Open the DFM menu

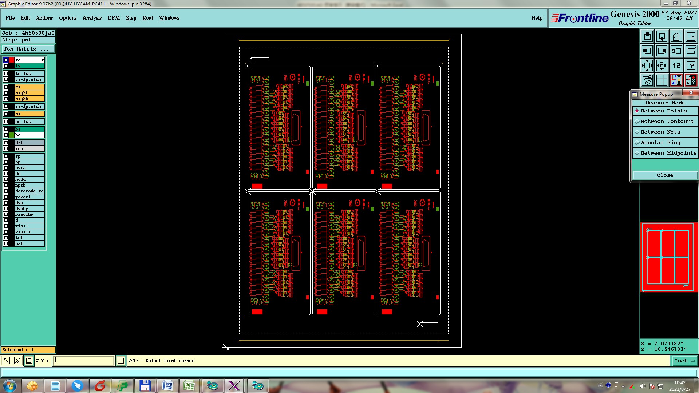tap(114, 18)
